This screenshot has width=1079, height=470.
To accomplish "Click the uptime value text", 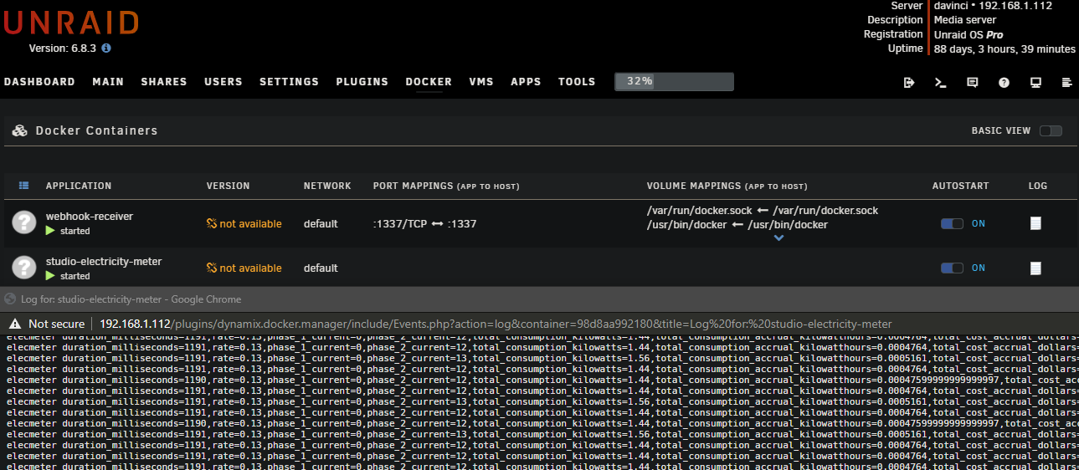I will [x=1004, y=49].
